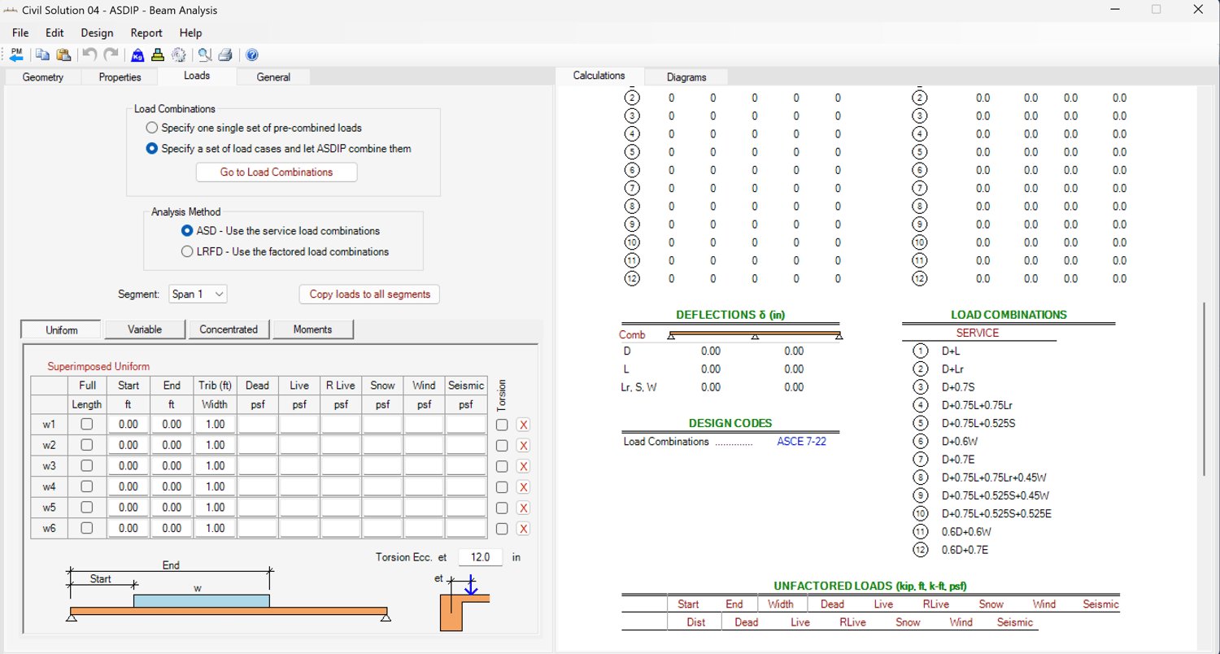Click the stacked blocks toolbar icon

(x=158, y=54)
